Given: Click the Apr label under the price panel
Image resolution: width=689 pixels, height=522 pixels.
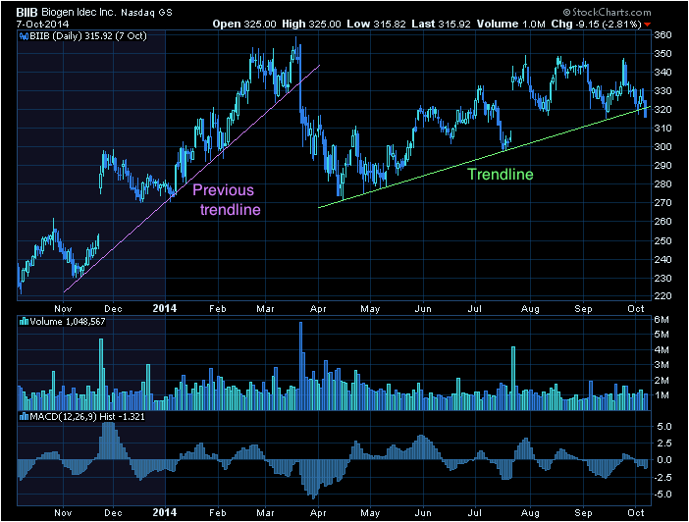Looking at the screenshot, I should pyautogui.click(x=318, y=309).
